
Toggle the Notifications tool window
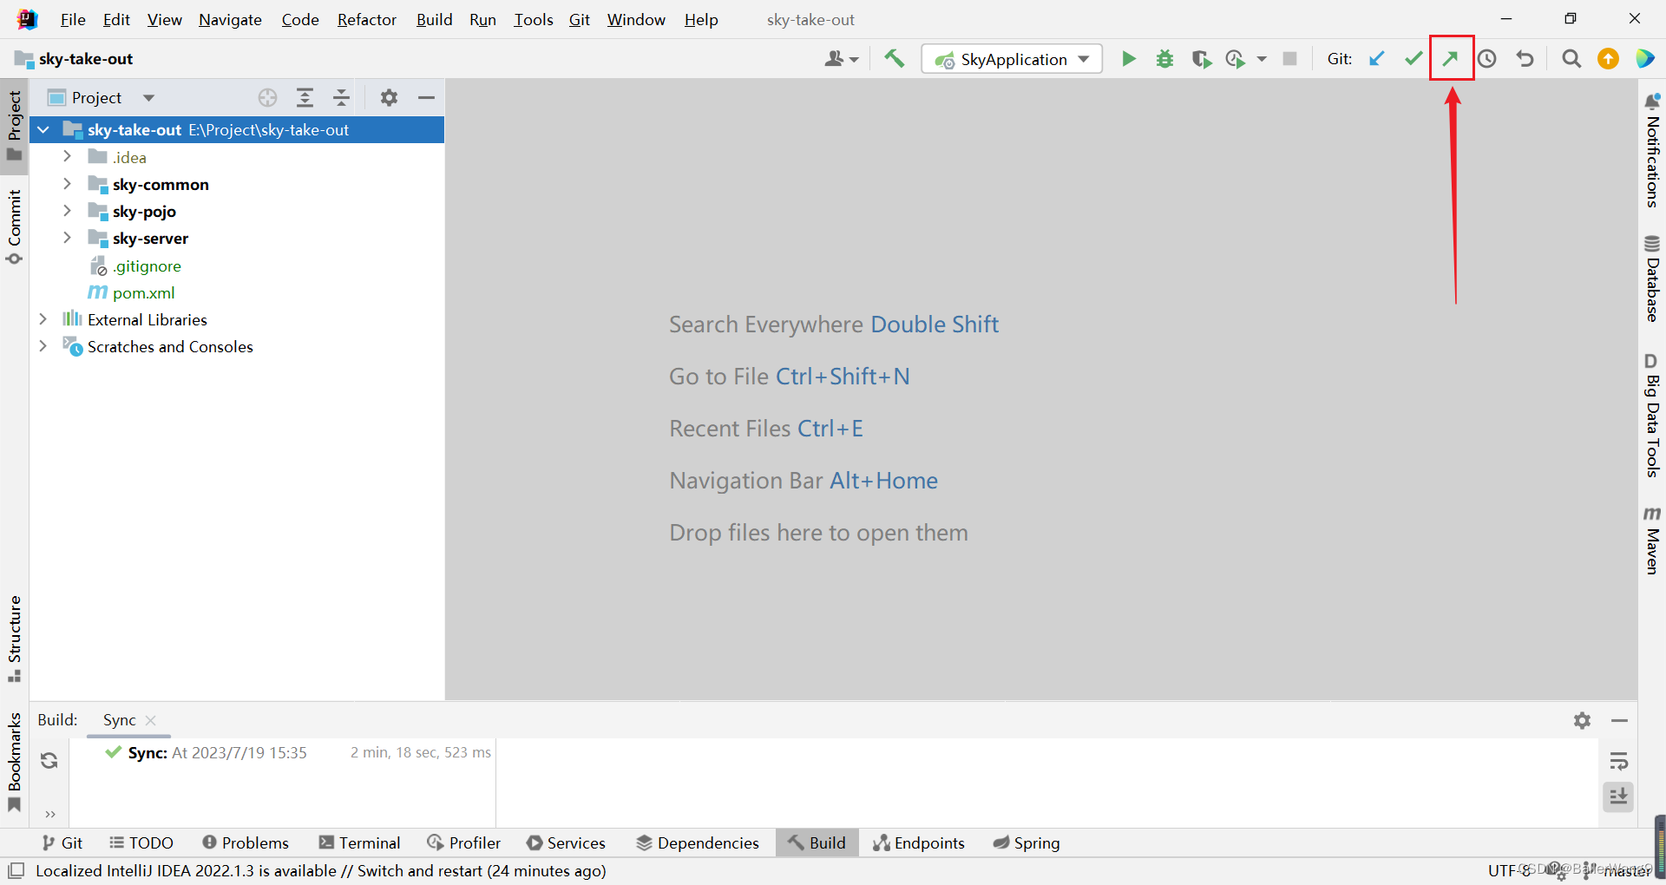tap(1652, 150)
